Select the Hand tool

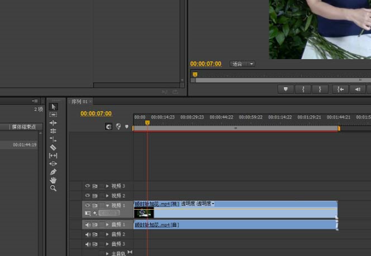pos(53,180)
